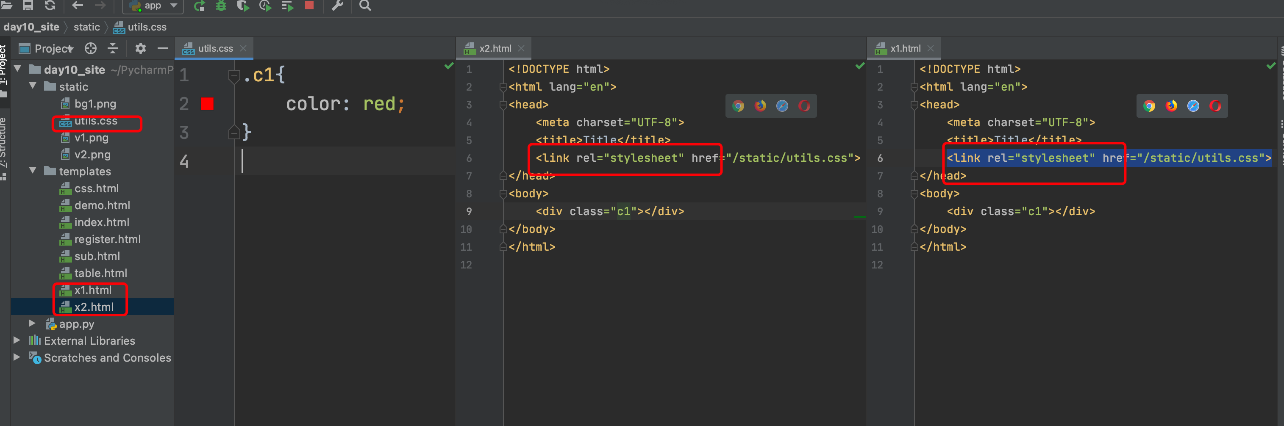Click the Save All toolbar icon

(x=28, y=6)
